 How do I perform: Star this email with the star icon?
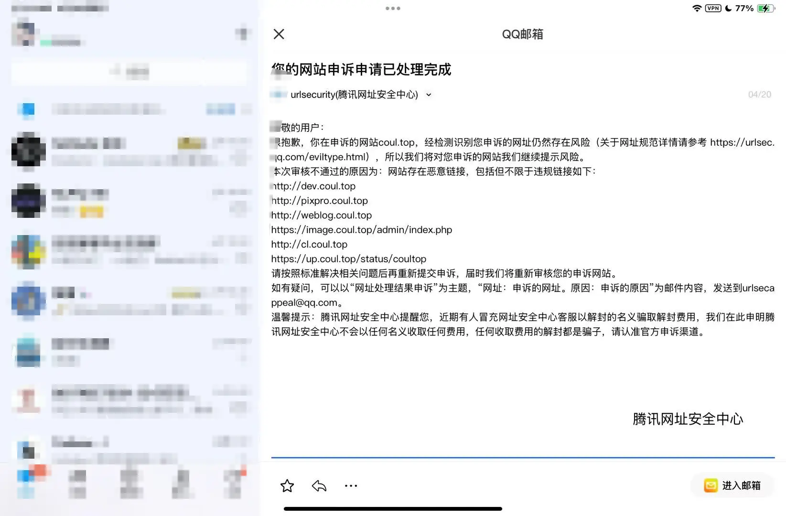287,486
